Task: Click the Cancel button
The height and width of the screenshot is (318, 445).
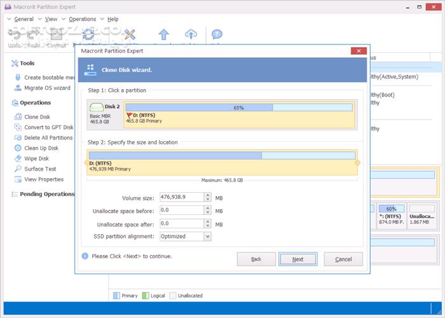Action: (343, 259)
